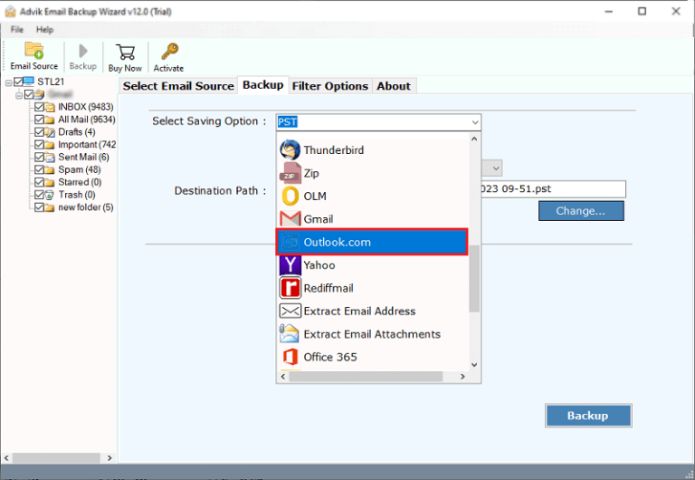Viewport: 695px width, 480px height.
Task: Uncheck the STL21 root checkbox
Action: pyautogui.click(x=18, y=82)
